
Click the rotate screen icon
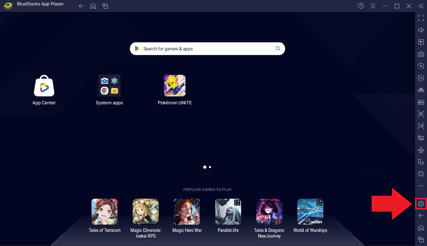(421, 162)
